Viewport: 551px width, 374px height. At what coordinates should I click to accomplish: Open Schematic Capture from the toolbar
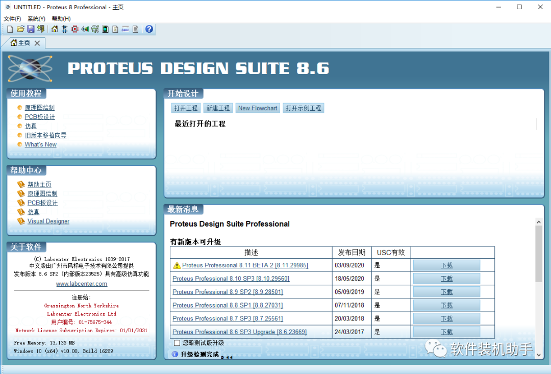click(65, 29)
